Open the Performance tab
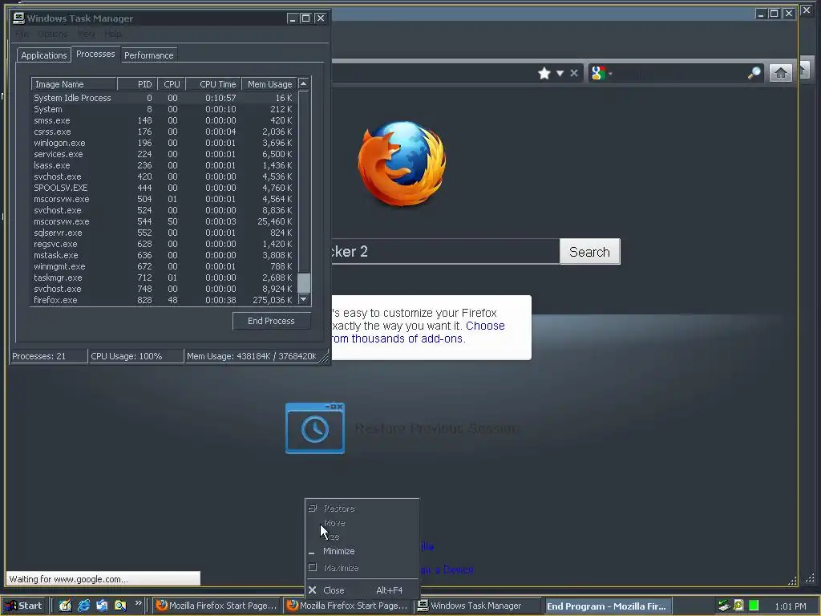 [x=148, y=55]
